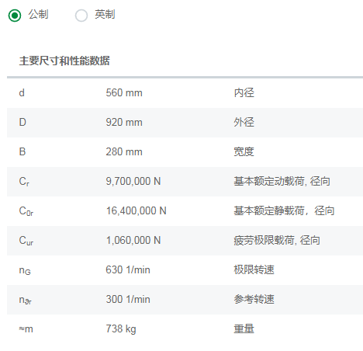363x351 pixels.
Task: Click the 300 1/min reference speed value
Action: coord(128,300)
